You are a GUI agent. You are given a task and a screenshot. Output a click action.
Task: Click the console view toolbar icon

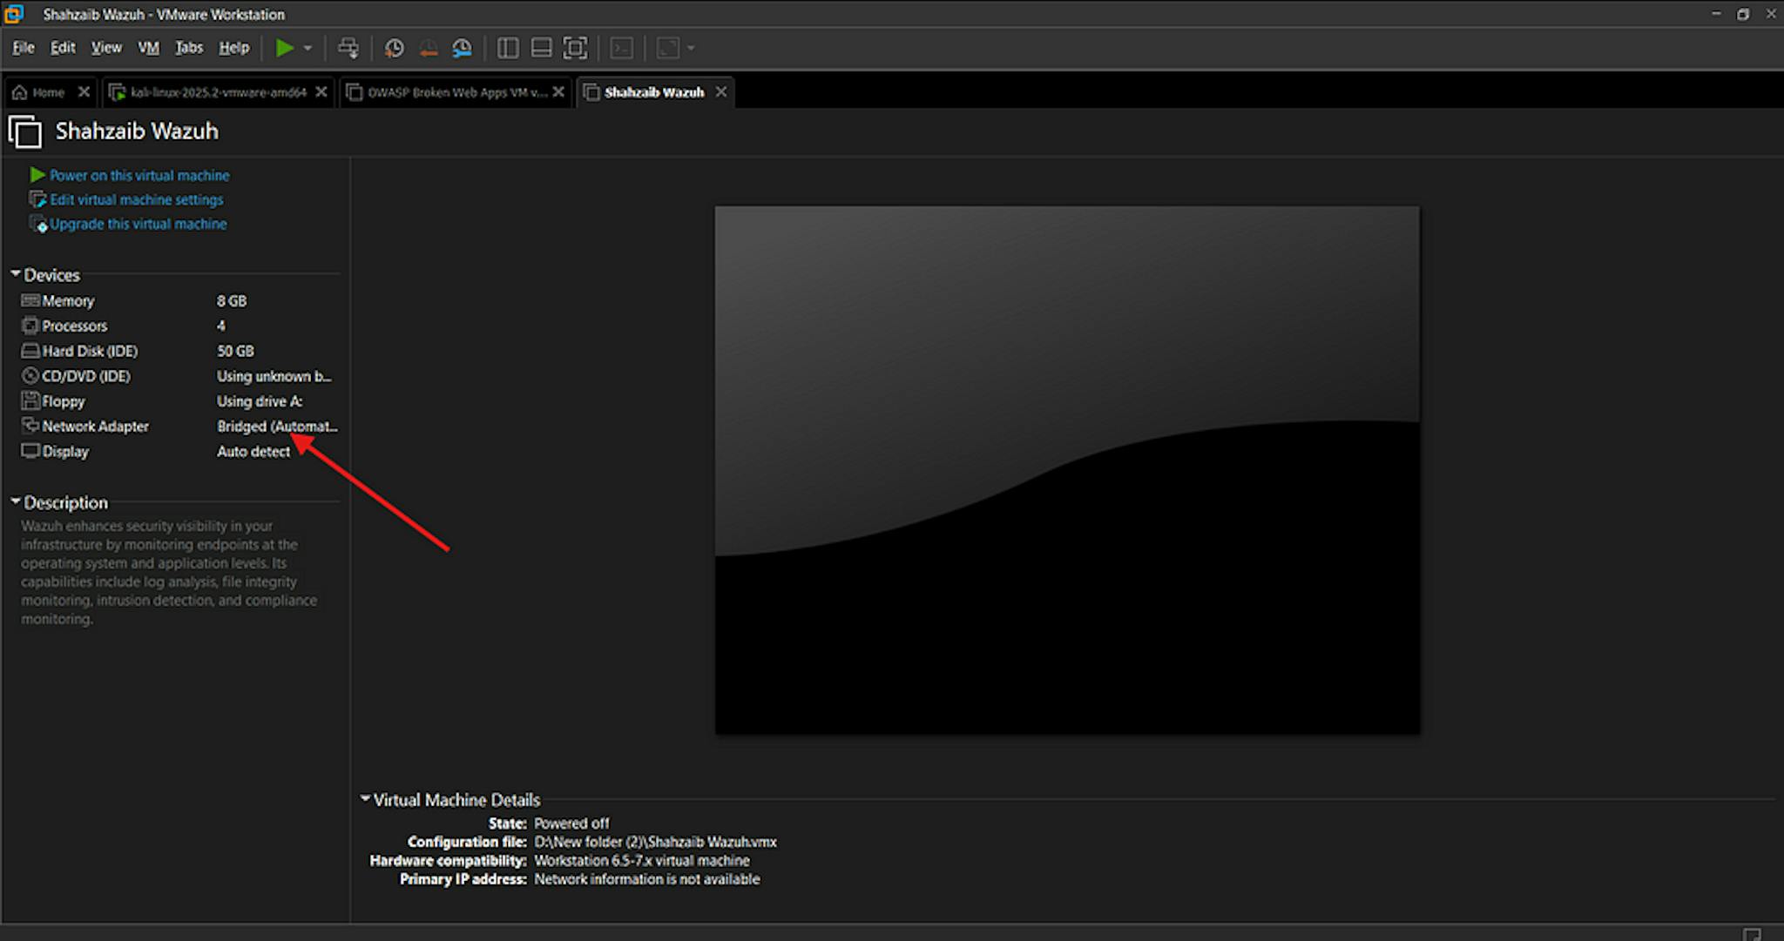[x=622, y=48]
